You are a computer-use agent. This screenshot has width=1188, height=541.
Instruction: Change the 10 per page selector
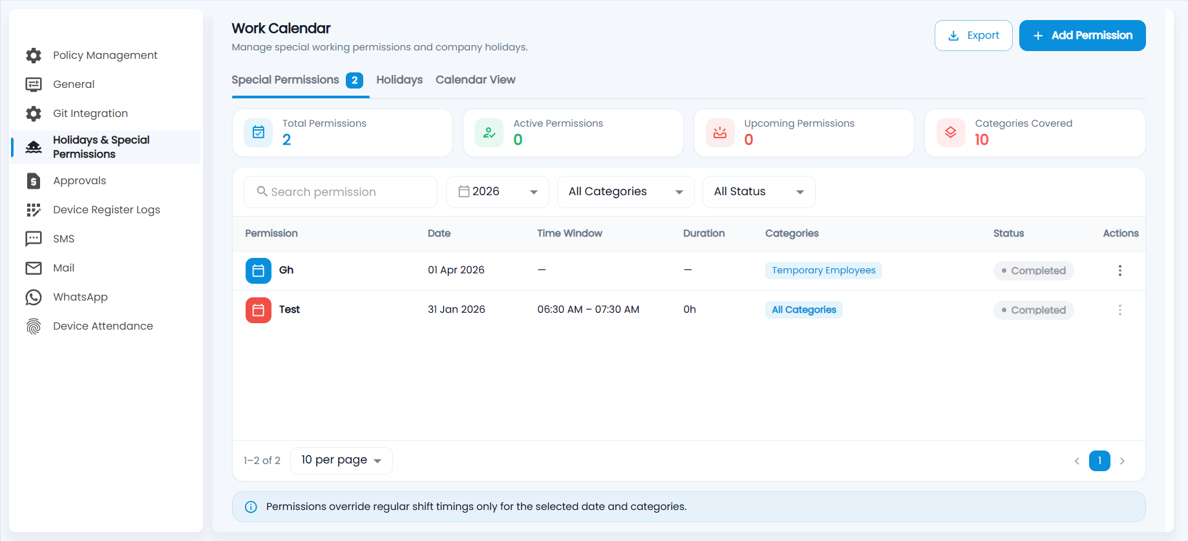point(341,461)
